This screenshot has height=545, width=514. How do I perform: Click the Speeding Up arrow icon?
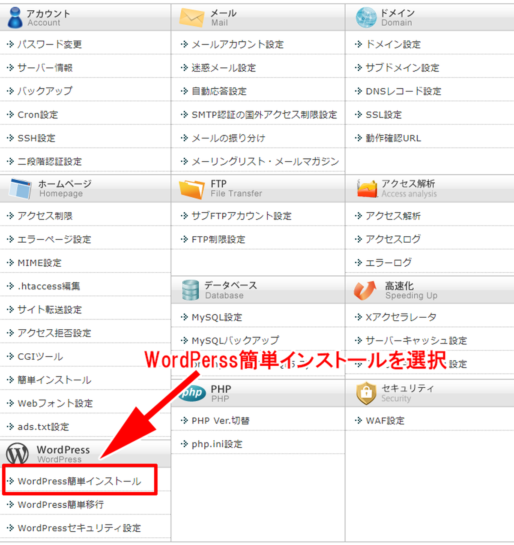point(365,290)
